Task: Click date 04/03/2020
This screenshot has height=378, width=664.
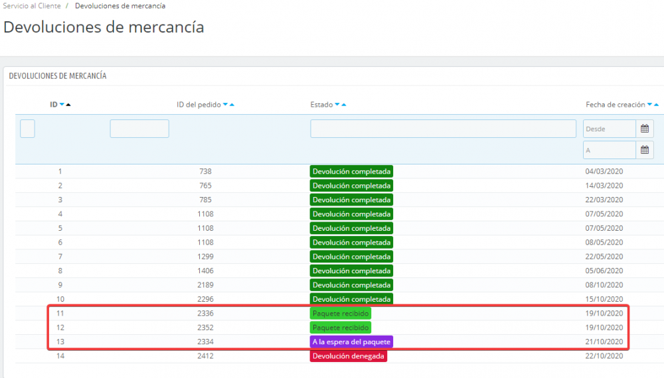Action: pos(604,171)
